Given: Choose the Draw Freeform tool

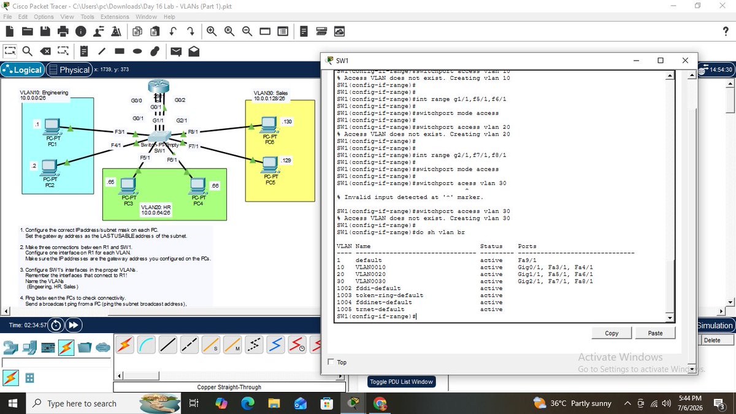Looking at the screenshot, I should click(156, 51).
